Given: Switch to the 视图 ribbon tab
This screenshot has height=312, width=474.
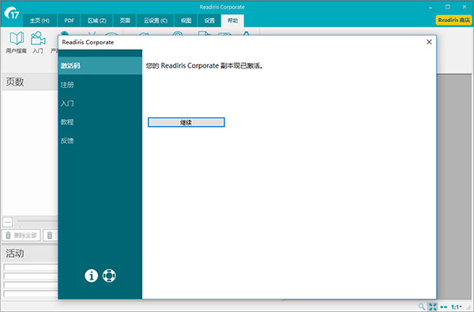Looking at the screenshot, I should [186, 20].
